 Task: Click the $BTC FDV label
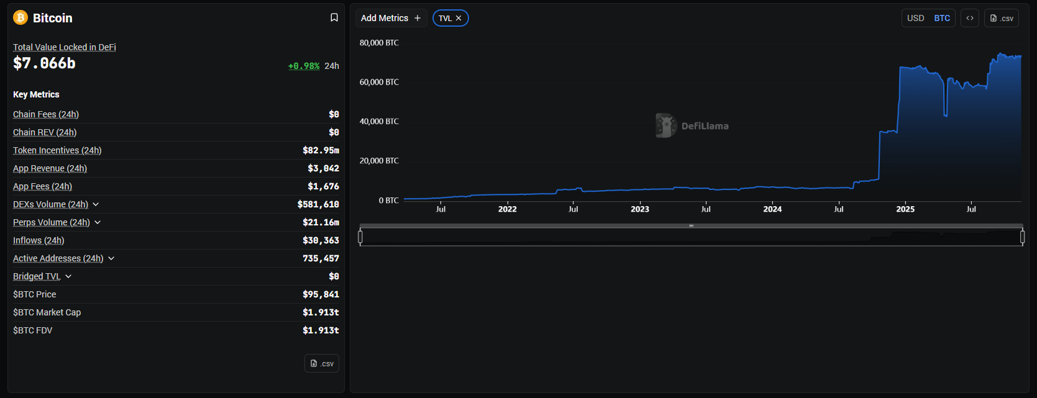pos(33,330)
